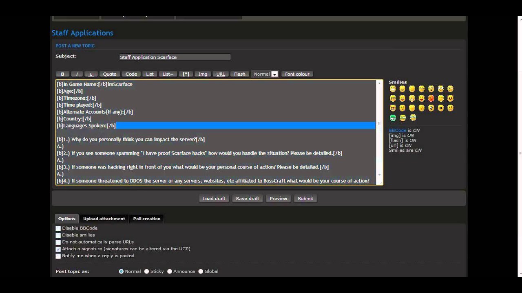Switch to the Options tab
522x293 pixels.
pyautogui.click(x=67, y=219)
